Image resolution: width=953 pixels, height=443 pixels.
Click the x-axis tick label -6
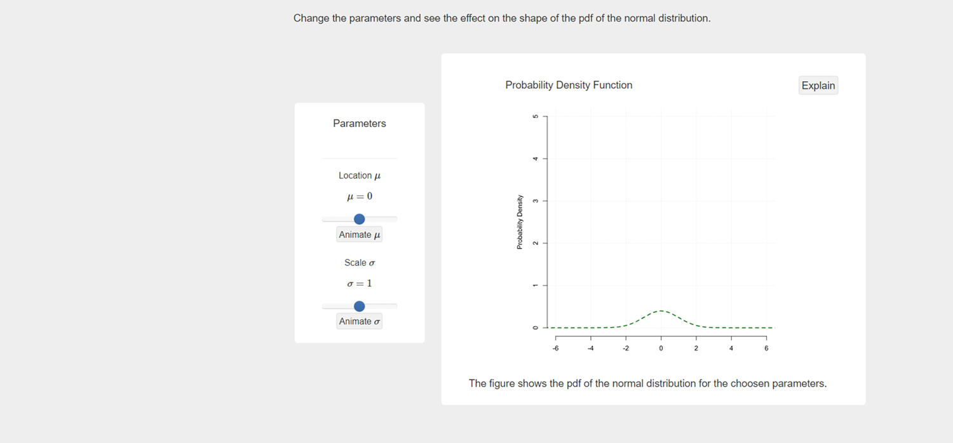pos(556,348)
